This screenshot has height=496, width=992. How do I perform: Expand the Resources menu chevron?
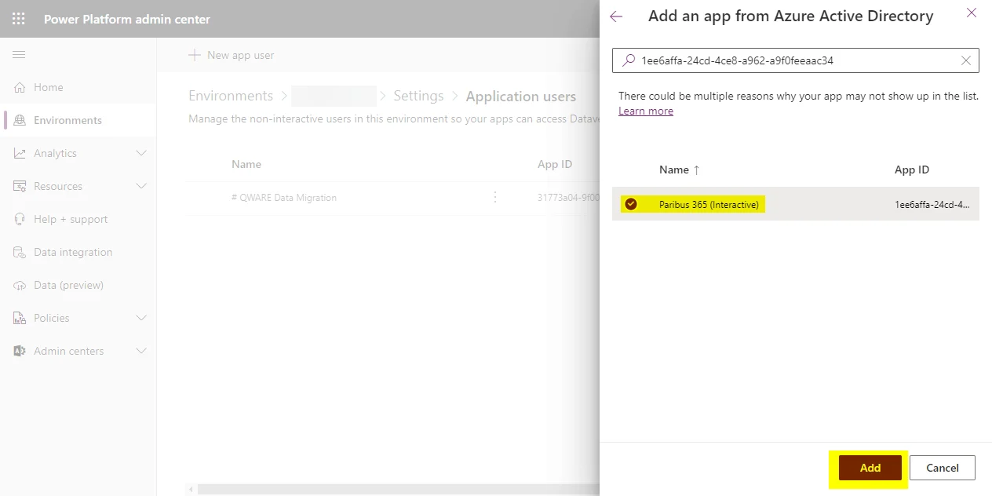141,186
